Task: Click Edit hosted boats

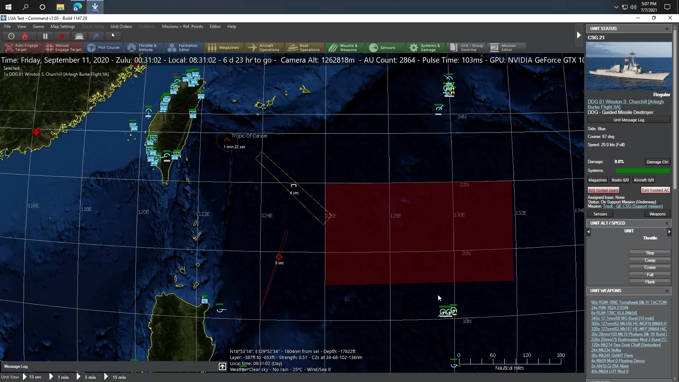Action: tap(603, 190)
